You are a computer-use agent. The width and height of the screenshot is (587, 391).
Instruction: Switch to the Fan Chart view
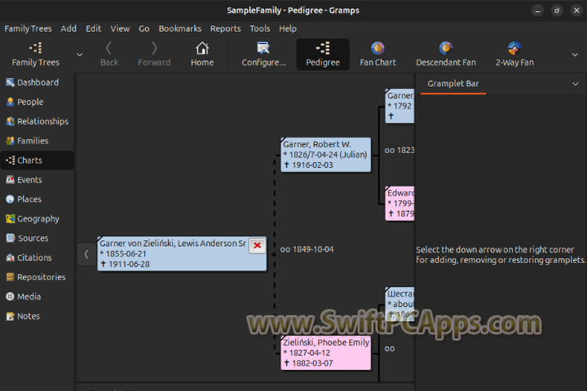coord(377,55)
